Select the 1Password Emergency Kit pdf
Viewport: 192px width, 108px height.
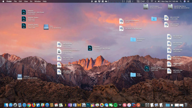pyautogui.click(x=121, y=21)
